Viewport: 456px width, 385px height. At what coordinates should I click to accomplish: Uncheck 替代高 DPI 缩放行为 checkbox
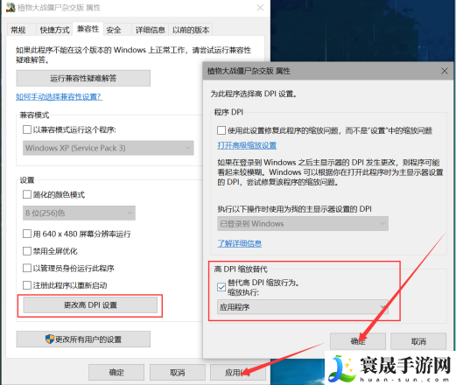tap(221, 287)
